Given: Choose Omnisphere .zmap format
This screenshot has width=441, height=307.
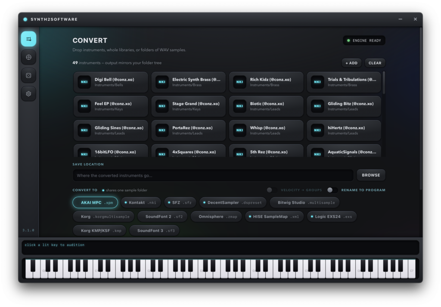Looking at the screenshot, I should 216,217.
